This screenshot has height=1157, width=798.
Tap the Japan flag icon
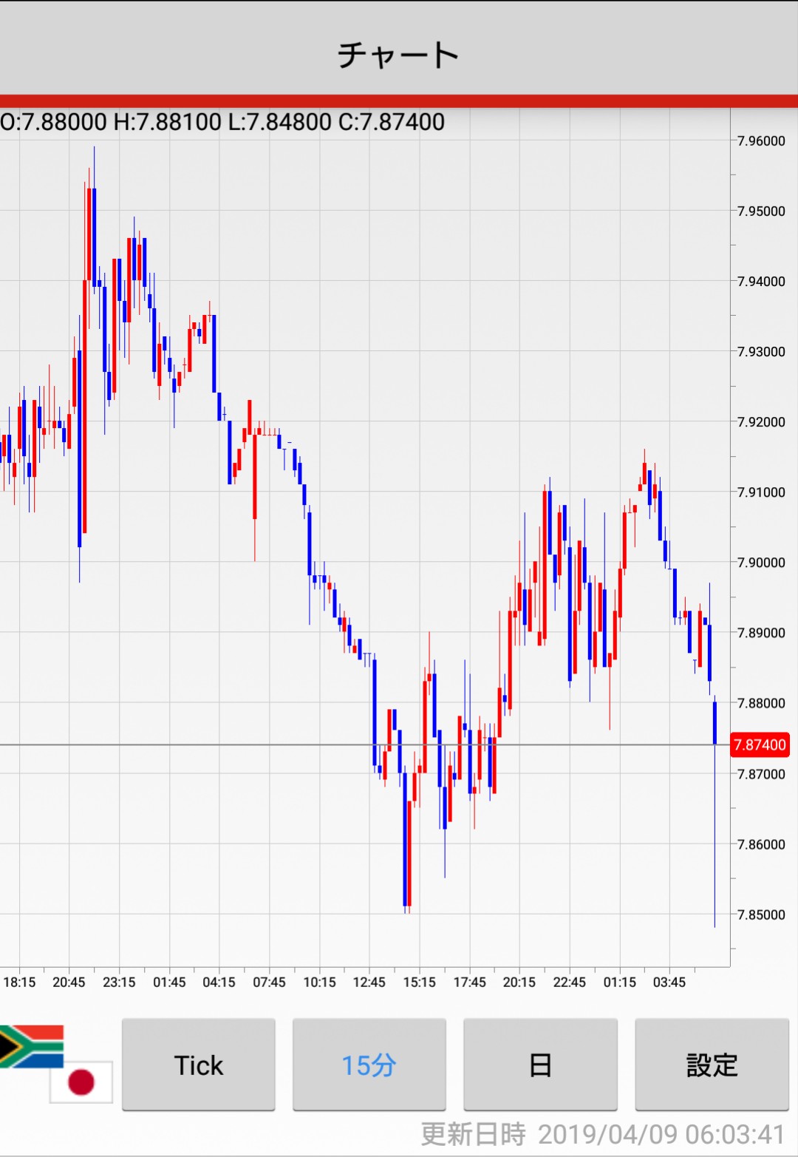pos(81,1082)
